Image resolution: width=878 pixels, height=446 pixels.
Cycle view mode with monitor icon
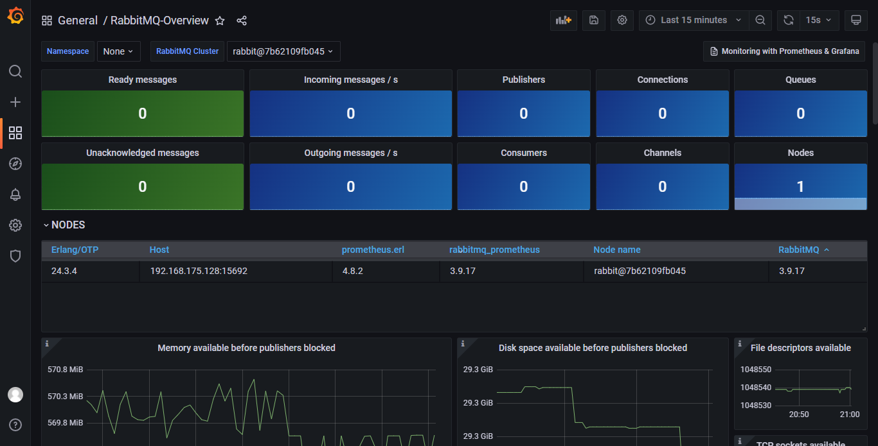856,20
